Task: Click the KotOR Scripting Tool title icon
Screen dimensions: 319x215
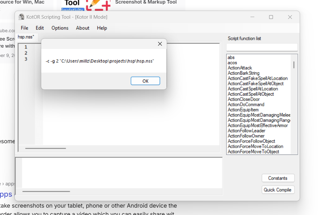Action: click(21, 17)
